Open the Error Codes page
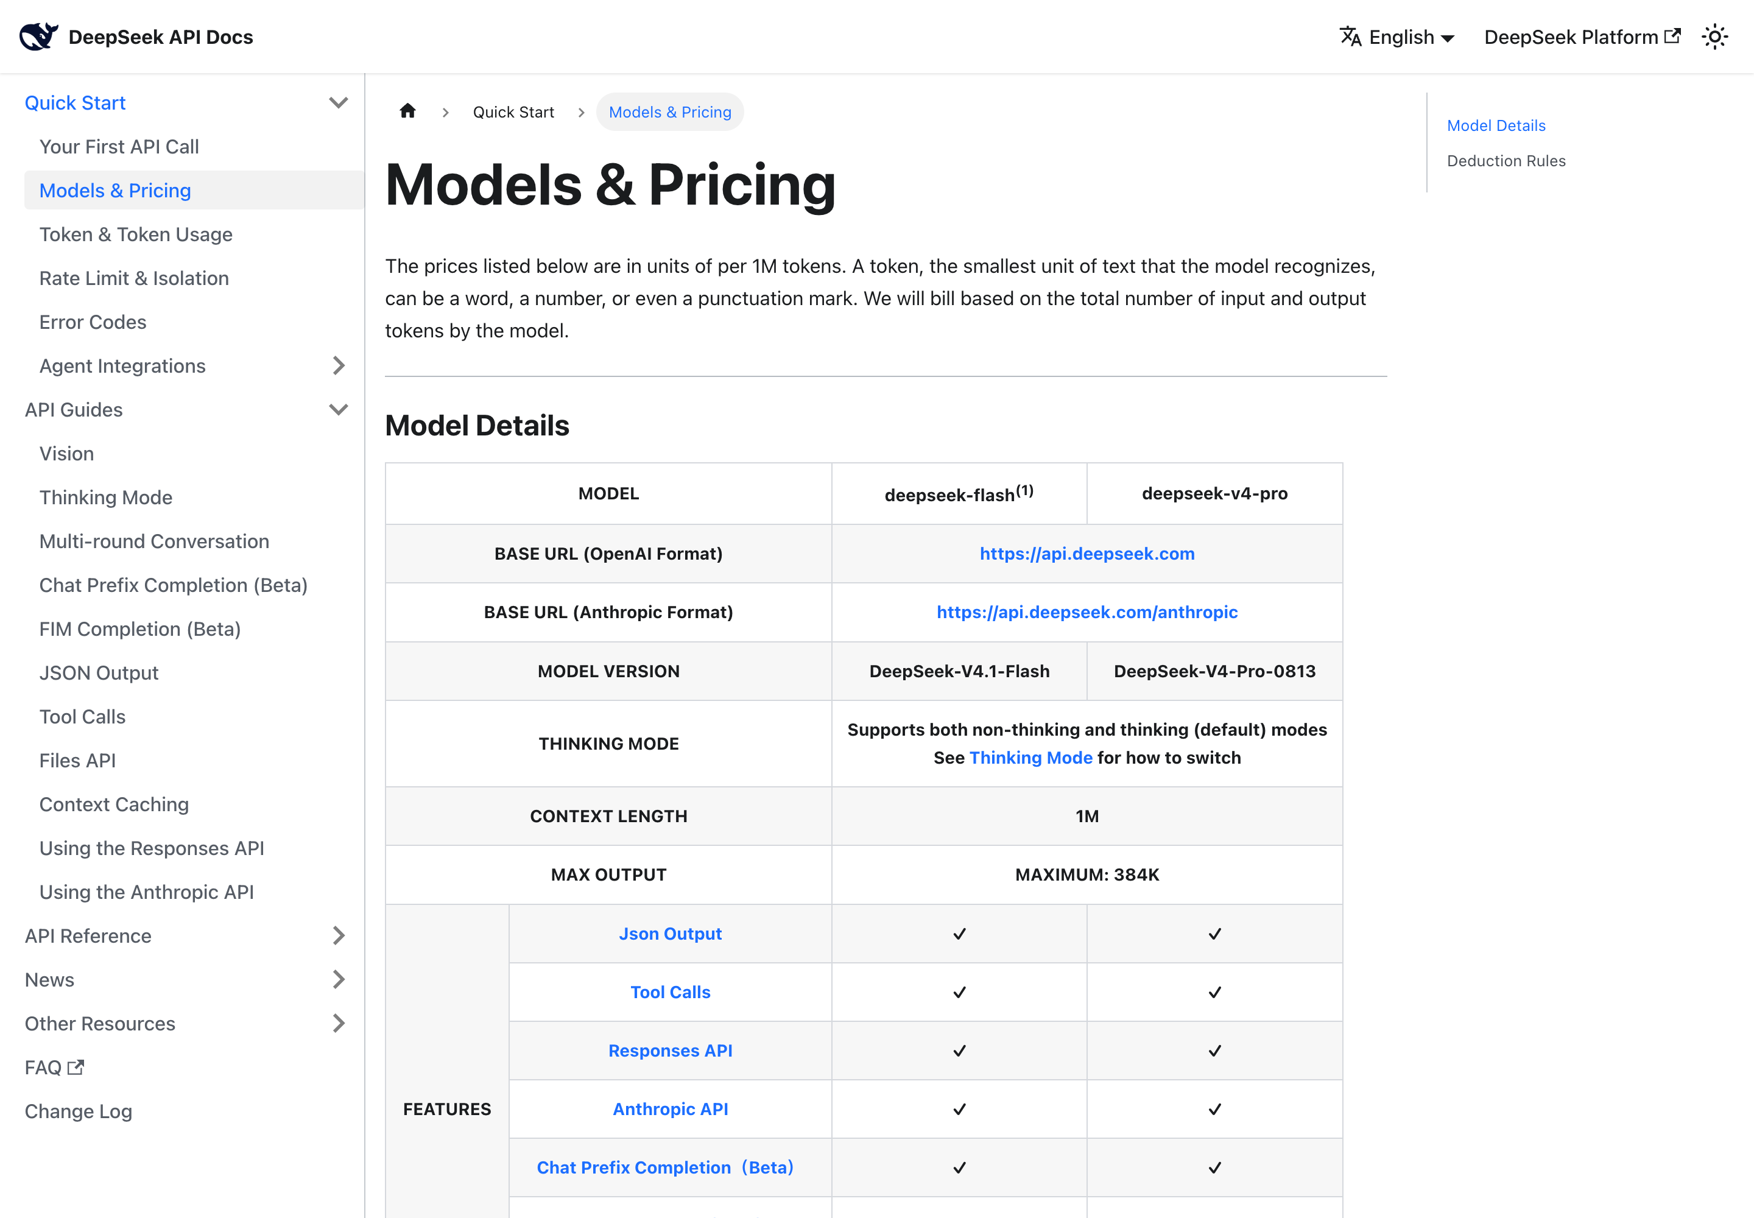Viewport: 1754px width, 1218px height. click(93, 322)
